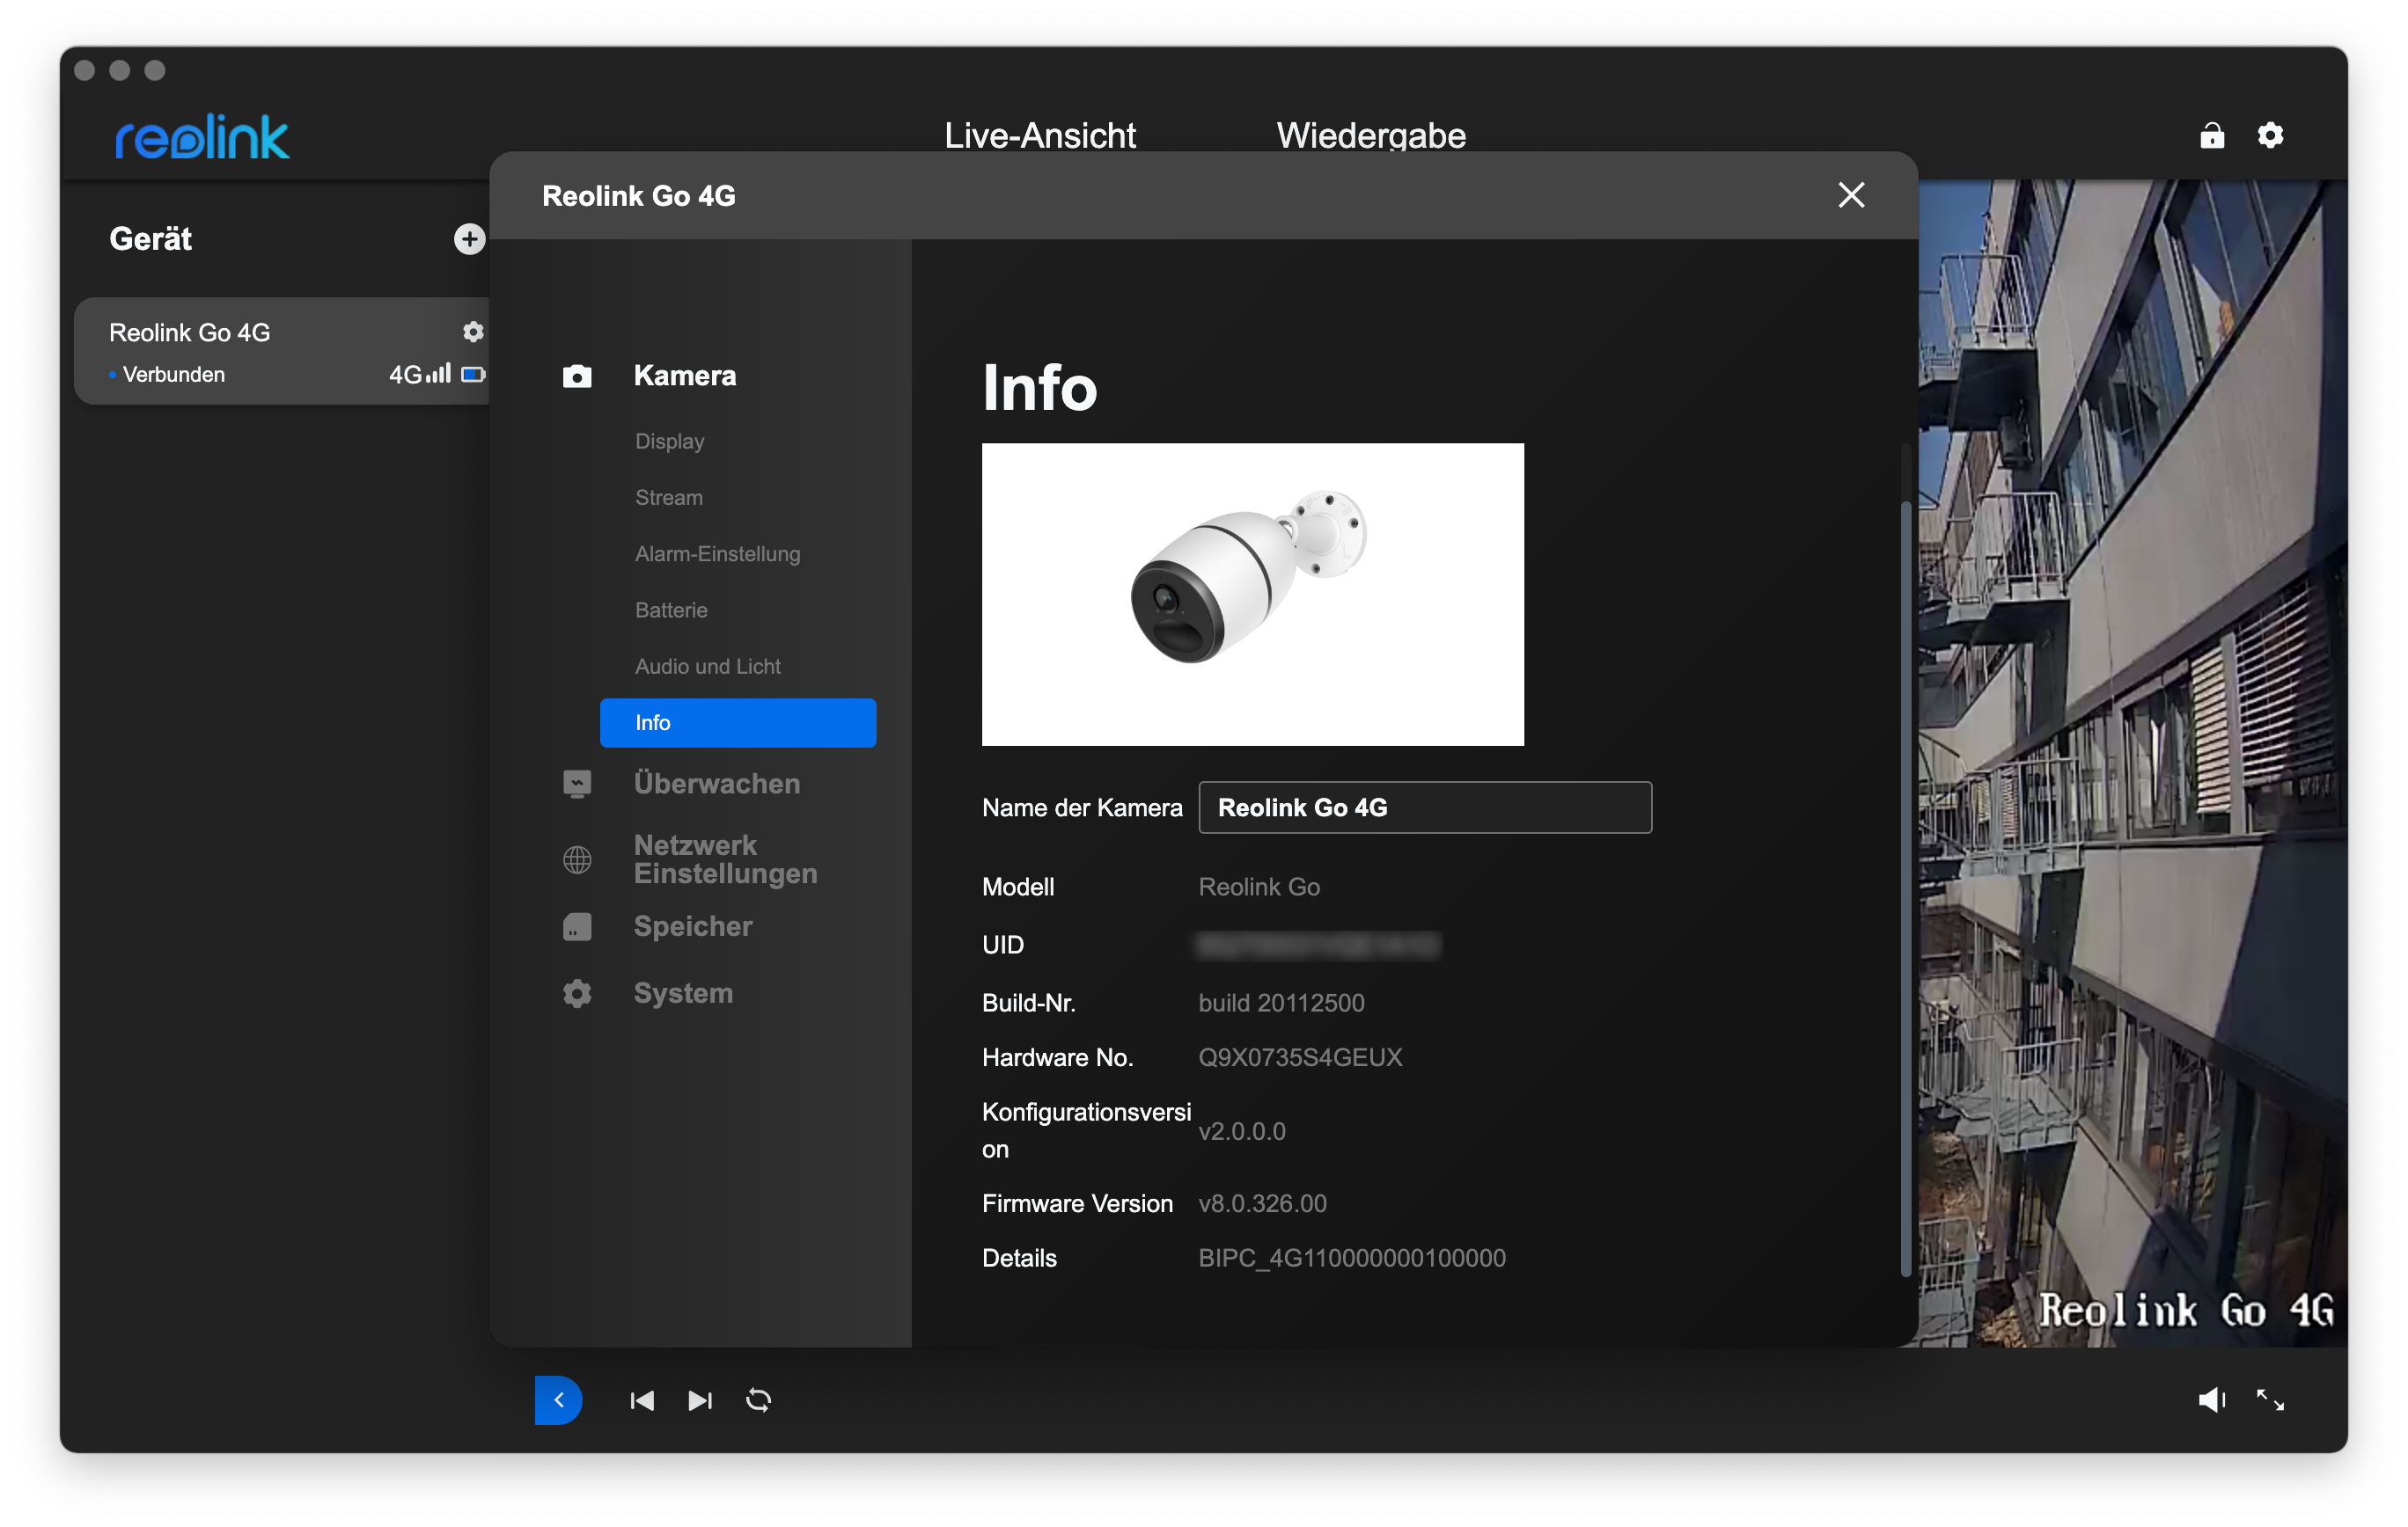2408x1527 pixels.
Task: Expand the Überwachen settings section
Action: [x=716, y=784]
